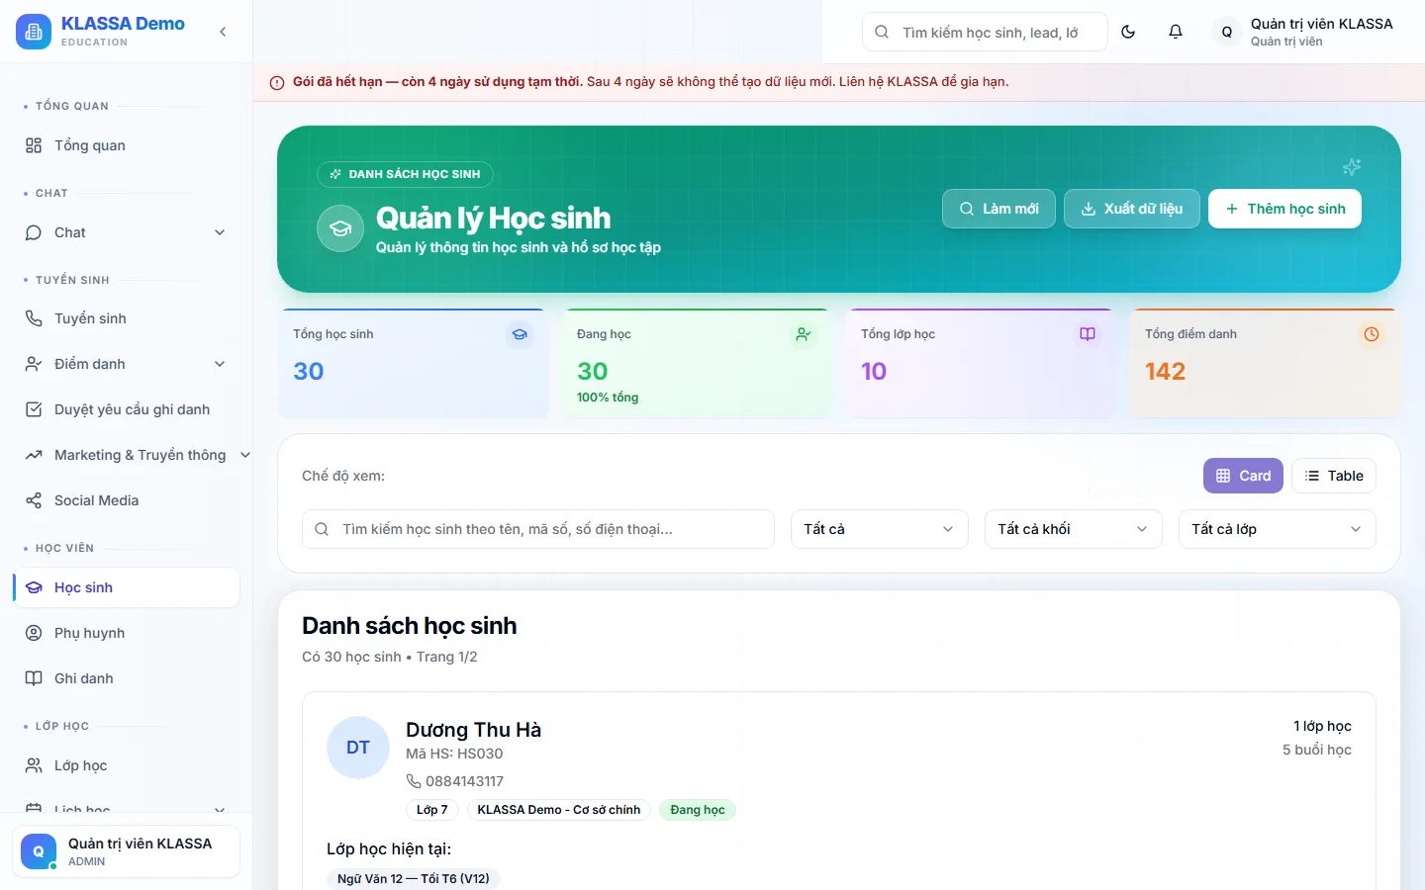Viewport: 1425px width, 890px height.
Task: Click student name Dương Thu Hà
Action: (473, 730)
